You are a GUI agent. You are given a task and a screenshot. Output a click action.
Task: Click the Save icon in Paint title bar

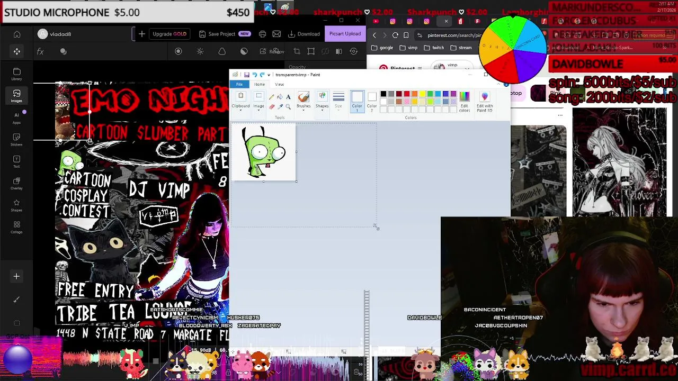(246, 75)
